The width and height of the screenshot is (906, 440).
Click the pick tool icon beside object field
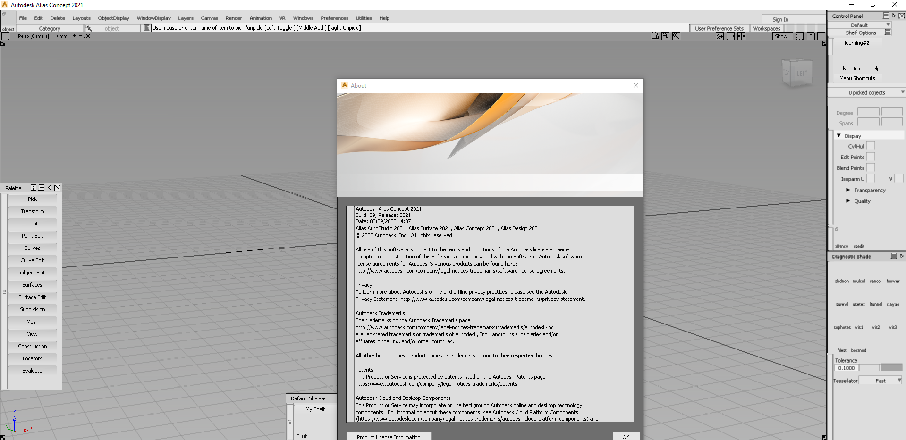click(89, 28)
